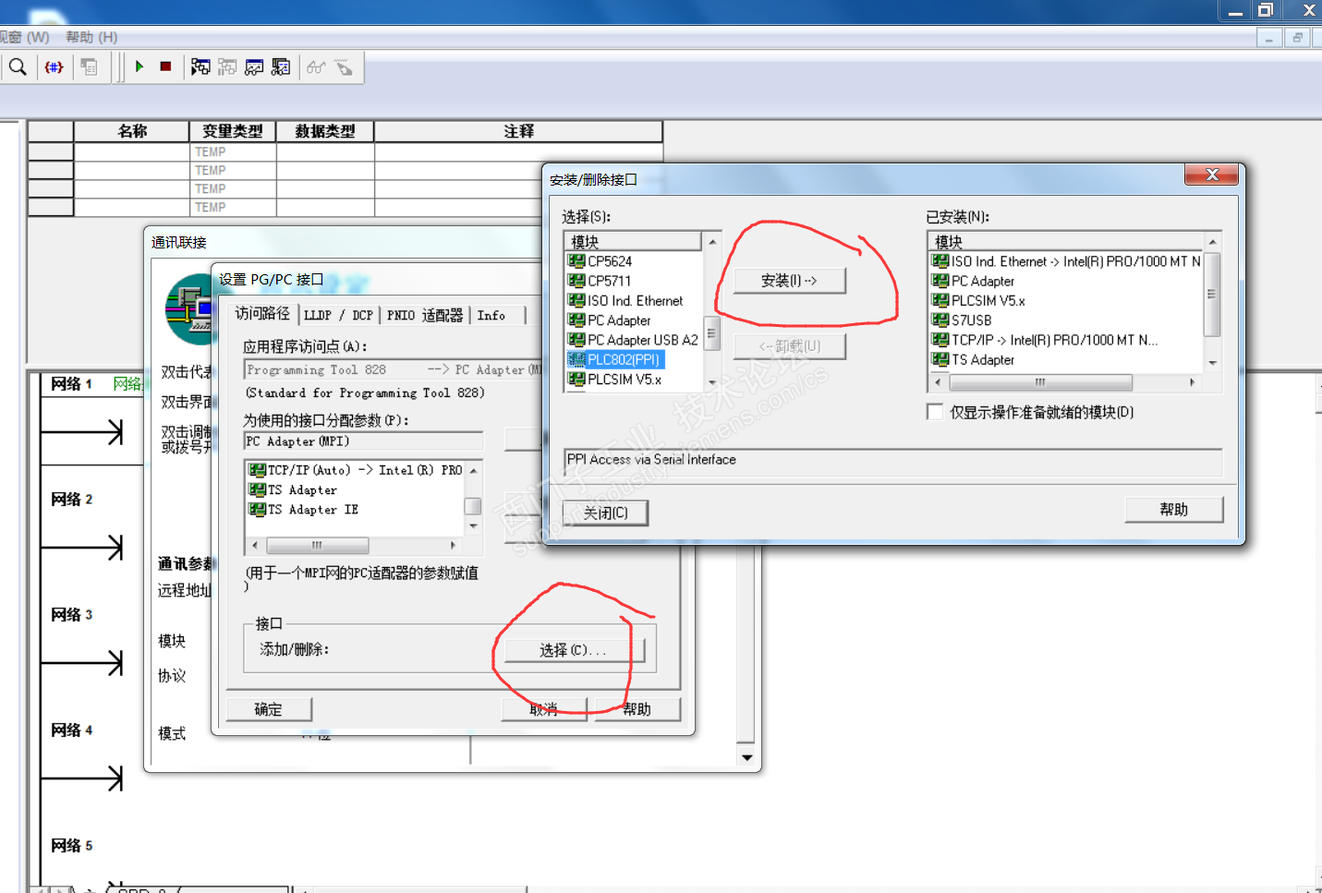This screenshot has width=1322, height=893.
Task: Click the module icon beside CP5624
Action: click(x=576, y=261)
